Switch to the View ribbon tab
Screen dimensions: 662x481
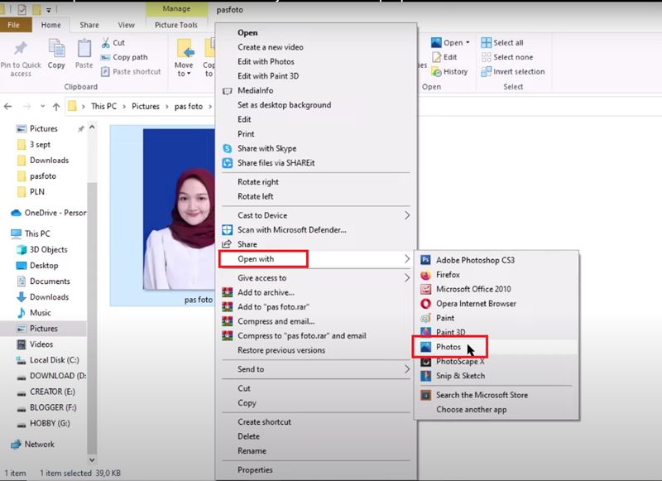[127, 26]
